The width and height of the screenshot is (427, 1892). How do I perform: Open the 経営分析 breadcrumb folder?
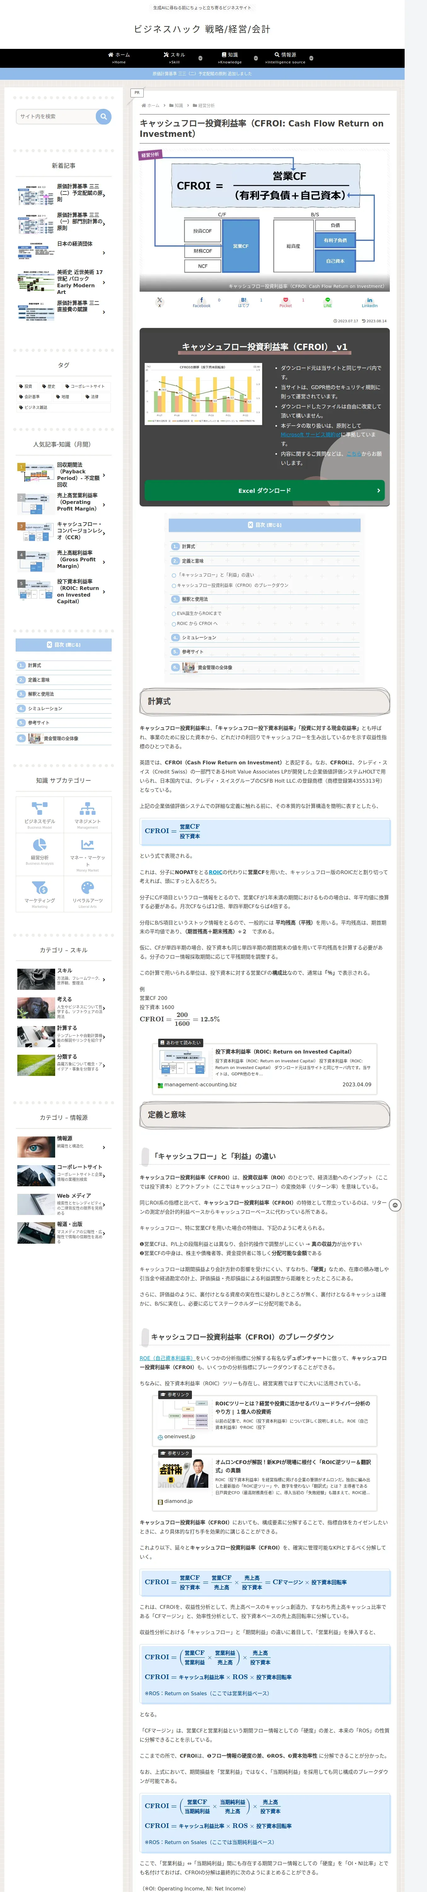[204, 105]
